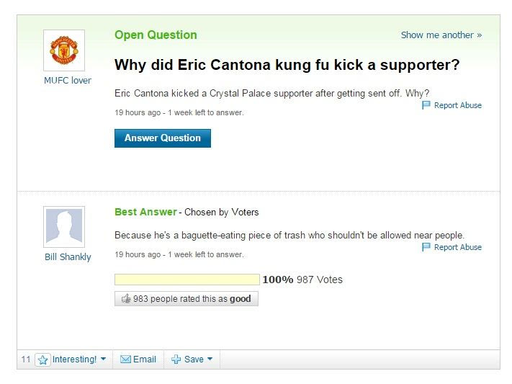Click the Open Question status label
512x384 pixels.
[156, 35]
